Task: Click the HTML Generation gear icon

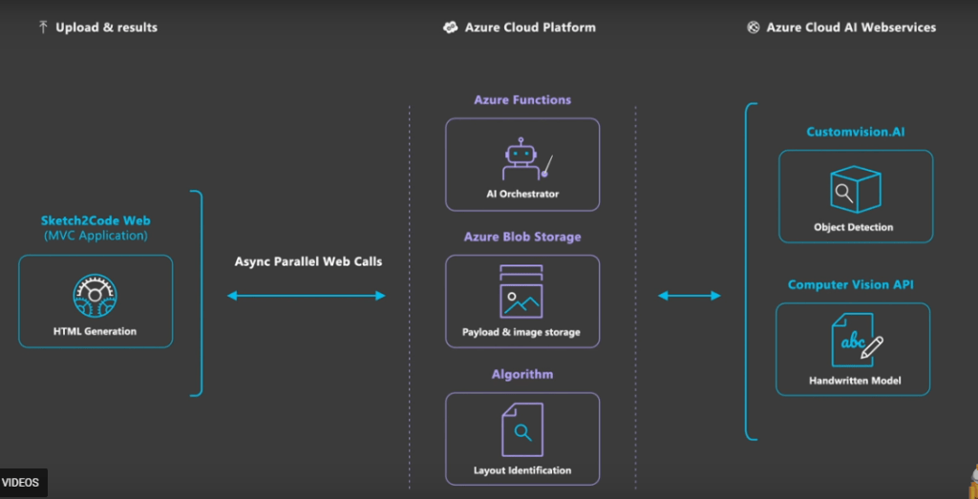Action: pos(95,297)
